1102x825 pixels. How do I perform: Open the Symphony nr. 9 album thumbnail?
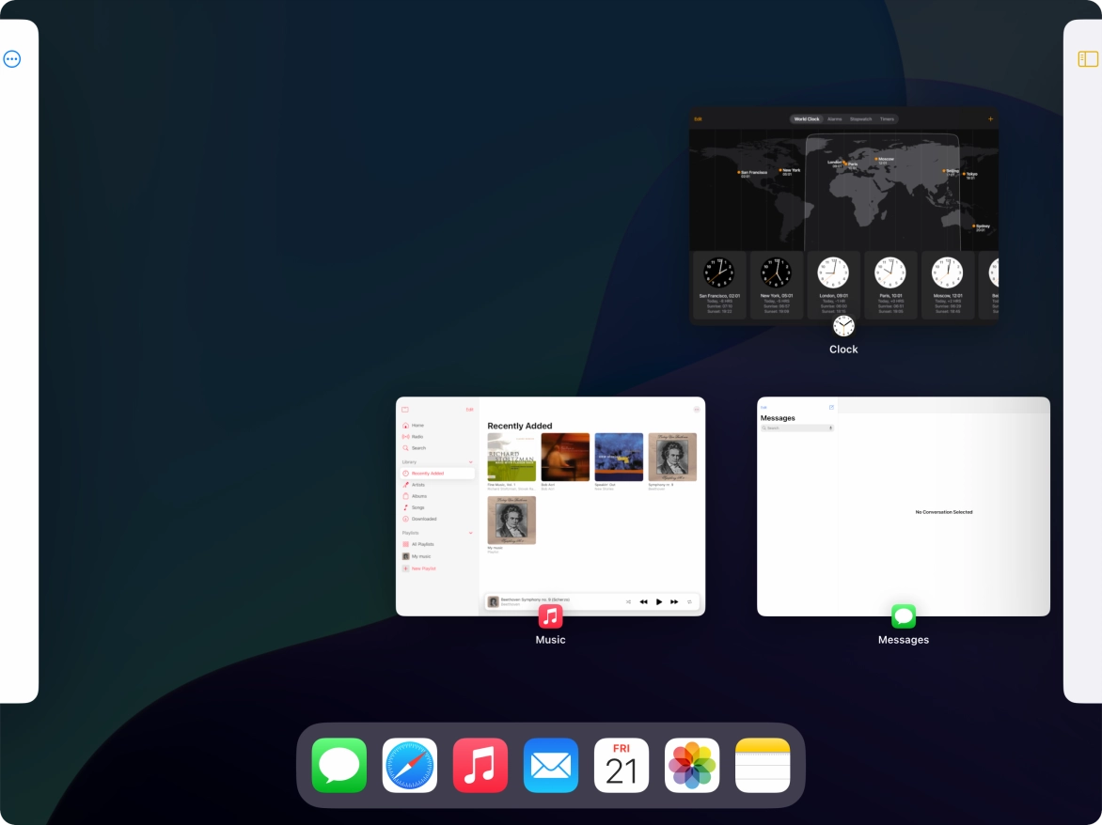[672, 457]
